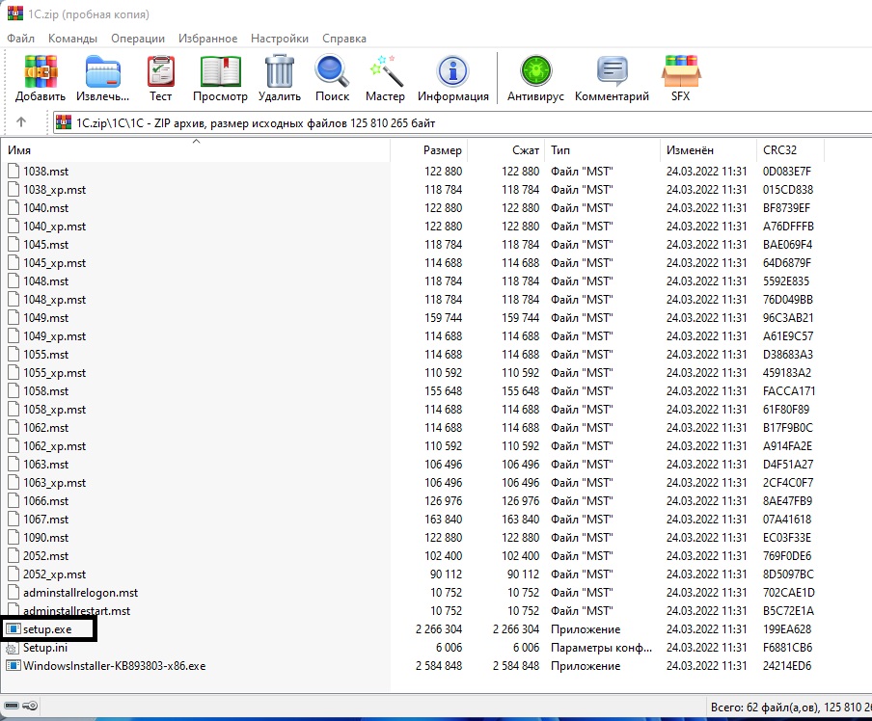Go up one folder level arrow
Image resolution: width=872 pixels, height=721 pixels.
21,122
